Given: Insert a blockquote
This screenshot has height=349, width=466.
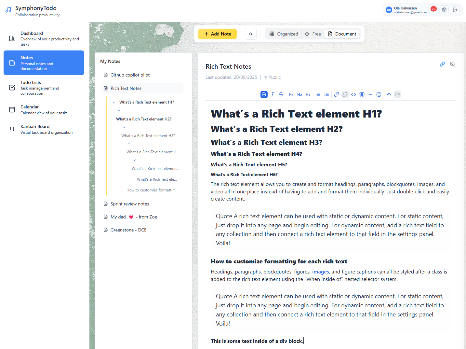Looking at the screenshot, I should (362, 94).
